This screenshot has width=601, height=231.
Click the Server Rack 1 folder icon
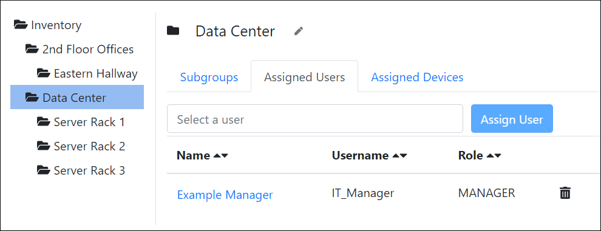coord(44,122)
